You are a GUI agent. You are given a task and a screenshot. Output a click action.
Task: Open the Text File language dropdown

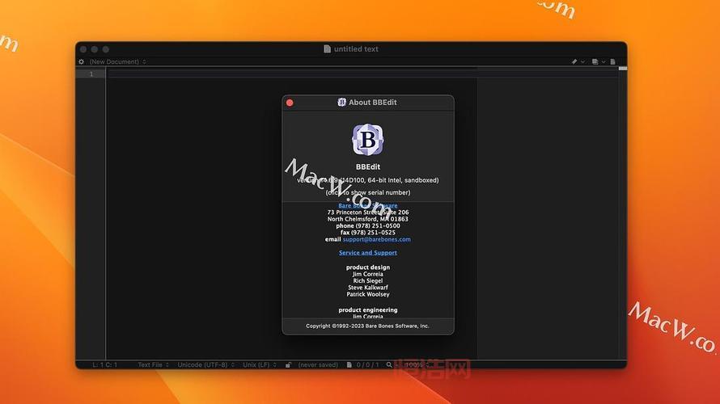[x=153, y=365]
